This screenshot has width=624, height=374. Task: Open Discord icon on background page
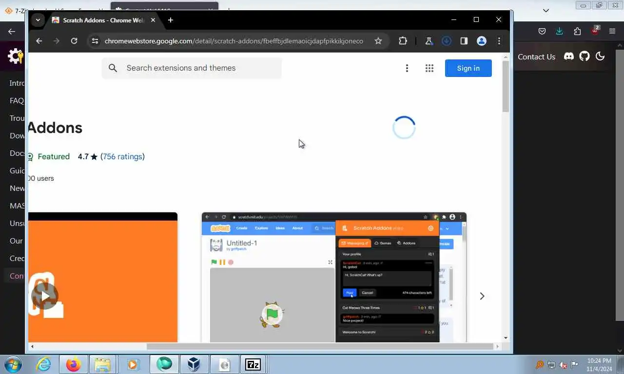569,56
